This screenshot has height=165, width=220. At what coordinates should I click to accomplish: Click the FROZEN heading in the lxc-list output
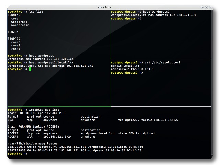[x=13, y=32]
